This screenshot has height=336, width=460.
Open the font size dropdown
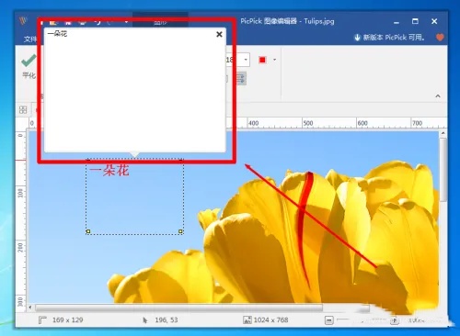click(x=246, y=60)
